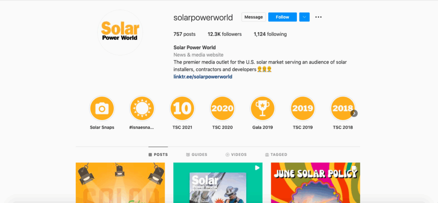Switch to the Tagged tab
Viewport: 438px width, 203px height.
(276, 154)
